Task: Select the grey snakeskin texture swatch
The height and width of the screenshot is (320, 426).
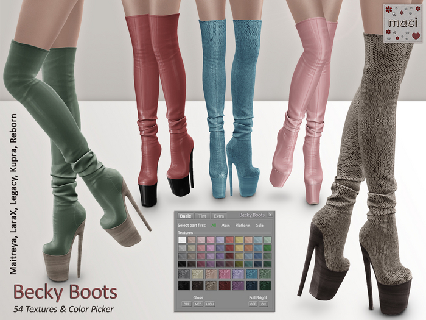Action: point(184,274)
